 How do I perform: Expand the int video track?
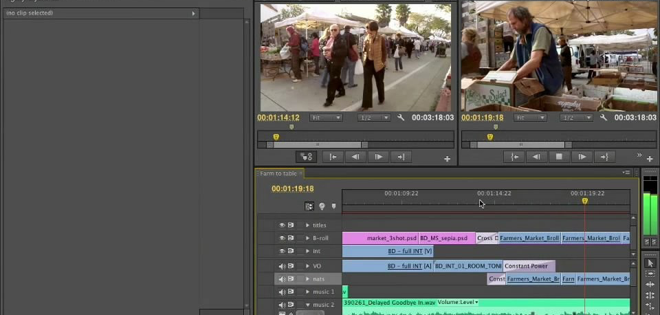click(x=307, y=252)
